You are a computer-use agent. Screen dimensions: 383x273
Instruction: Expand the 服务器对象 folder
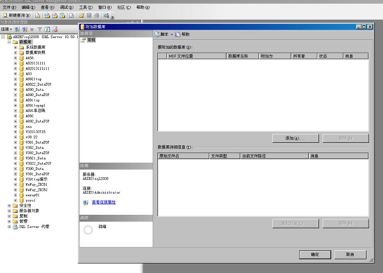(9, 211)
